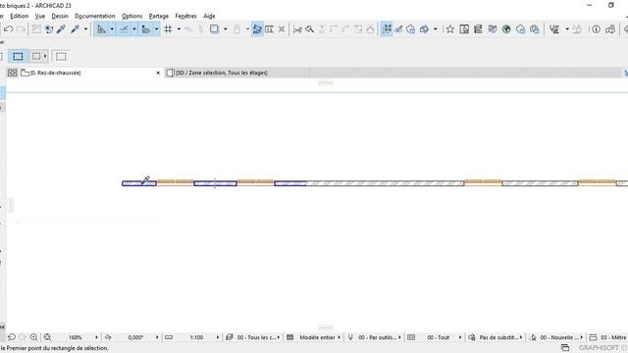The width and height of the screenshot is (628, 353).
Task: Open dropdown arrow next to snap guides icon
Action: point(134,29)
